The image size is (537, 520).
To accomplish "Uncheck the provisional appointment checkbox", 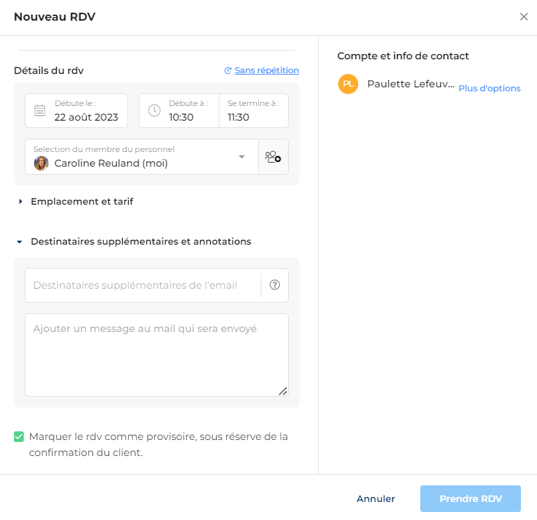I will coord(19,437).
